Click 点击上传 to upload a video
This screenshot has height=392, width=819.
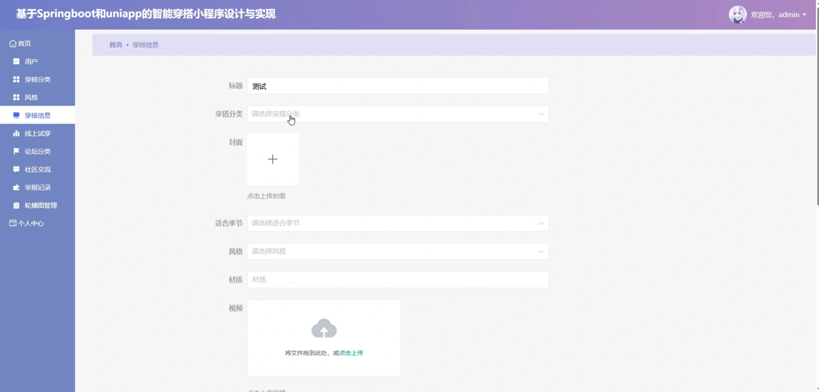[351, 352]
